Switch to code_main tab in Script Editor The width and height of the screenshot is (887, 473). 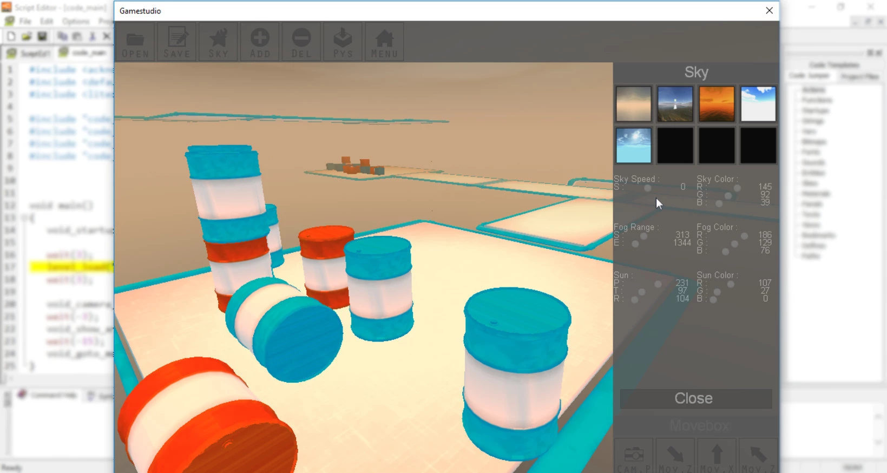pos(83,52)
